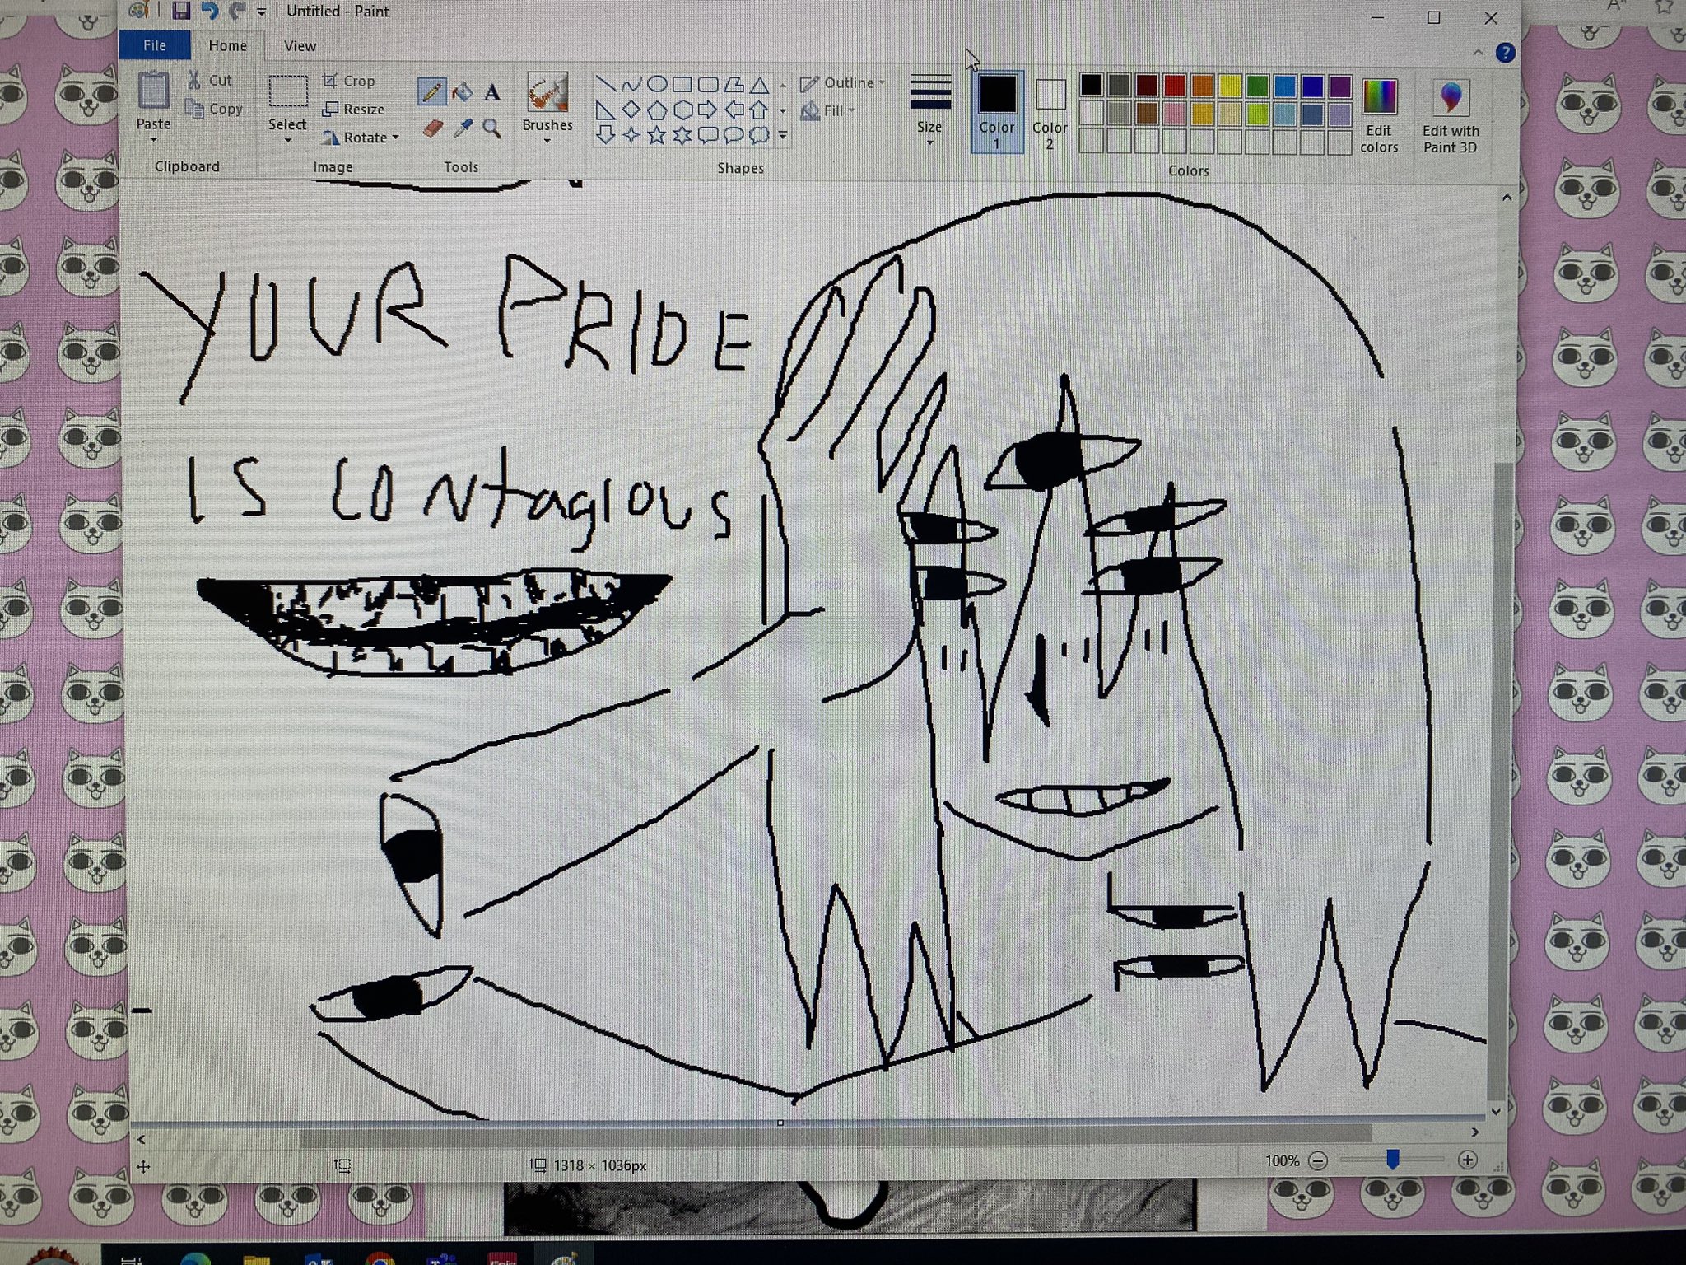Open the File menu
The width and height of the screenshot is (1686, 1265).
tap(155, 45)
